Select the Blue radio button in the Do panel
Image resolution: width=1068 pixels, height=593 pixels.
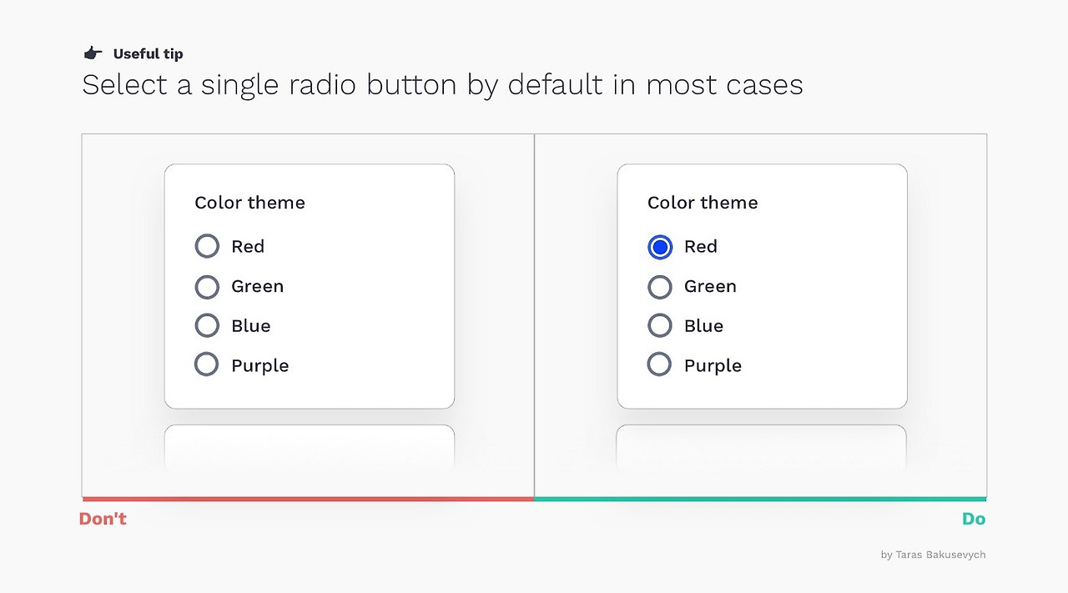pos(660,325)
